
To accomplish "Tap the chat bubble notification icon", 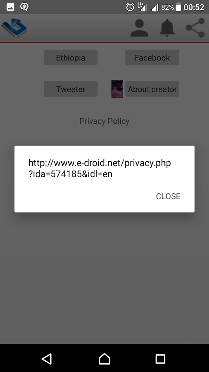I will point(25,7).
